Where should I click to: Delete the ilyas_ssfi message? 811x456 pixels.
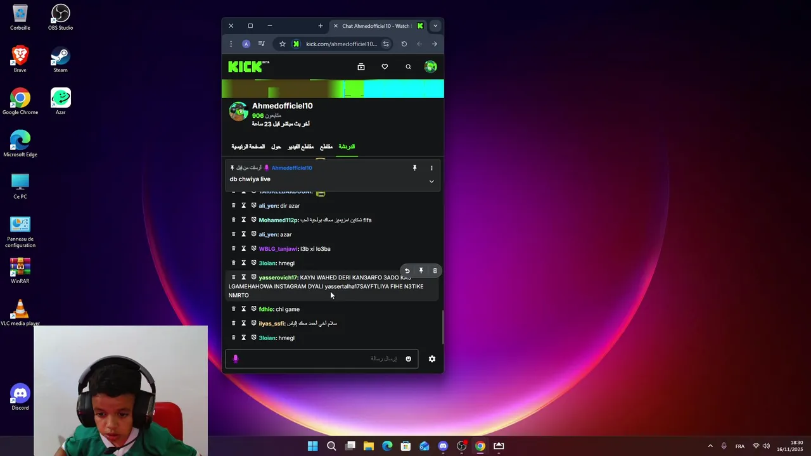(x=233, y=323)
